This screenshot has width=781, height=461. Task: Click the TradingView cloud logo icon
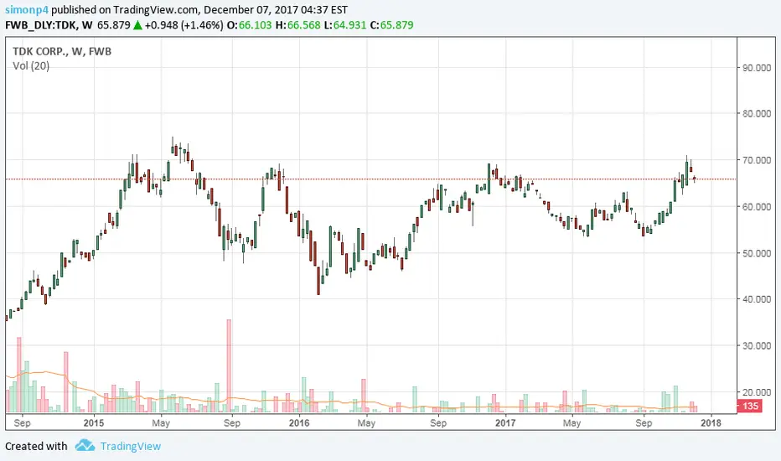point(85,446)
